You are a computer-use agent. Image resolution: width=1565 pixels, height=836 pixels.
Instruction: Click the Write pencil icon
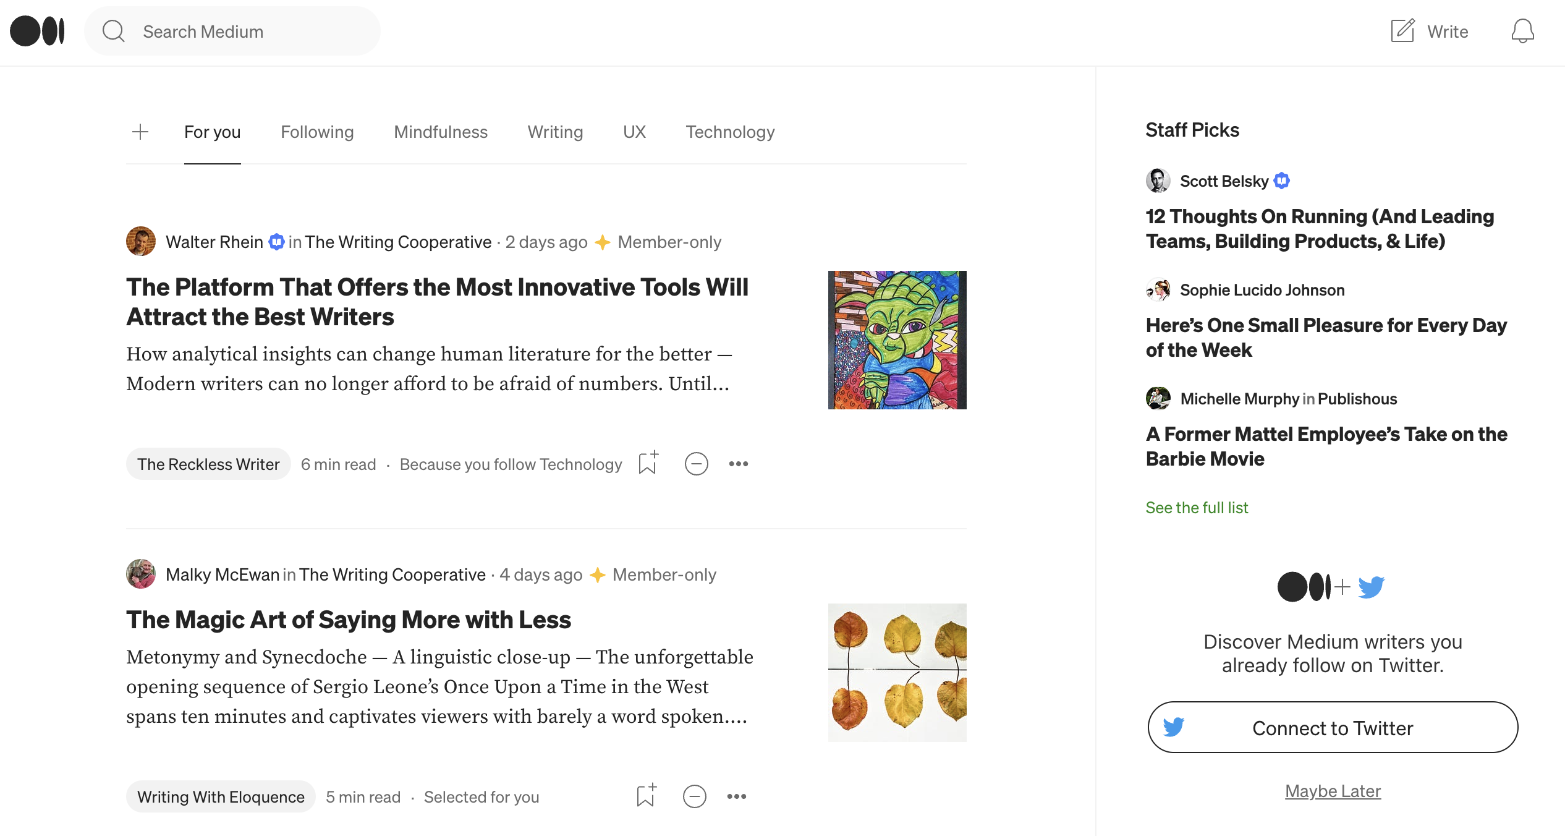pyautogui.click(x=1402, y=31)
